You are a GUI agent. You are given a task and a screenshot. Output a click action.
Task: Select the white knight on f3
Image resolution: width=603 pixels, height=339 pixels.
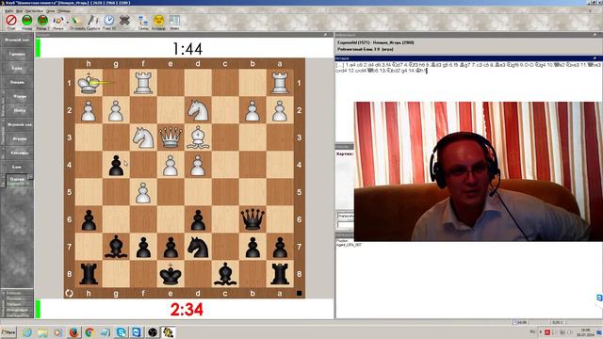click(x=143, y=137)
